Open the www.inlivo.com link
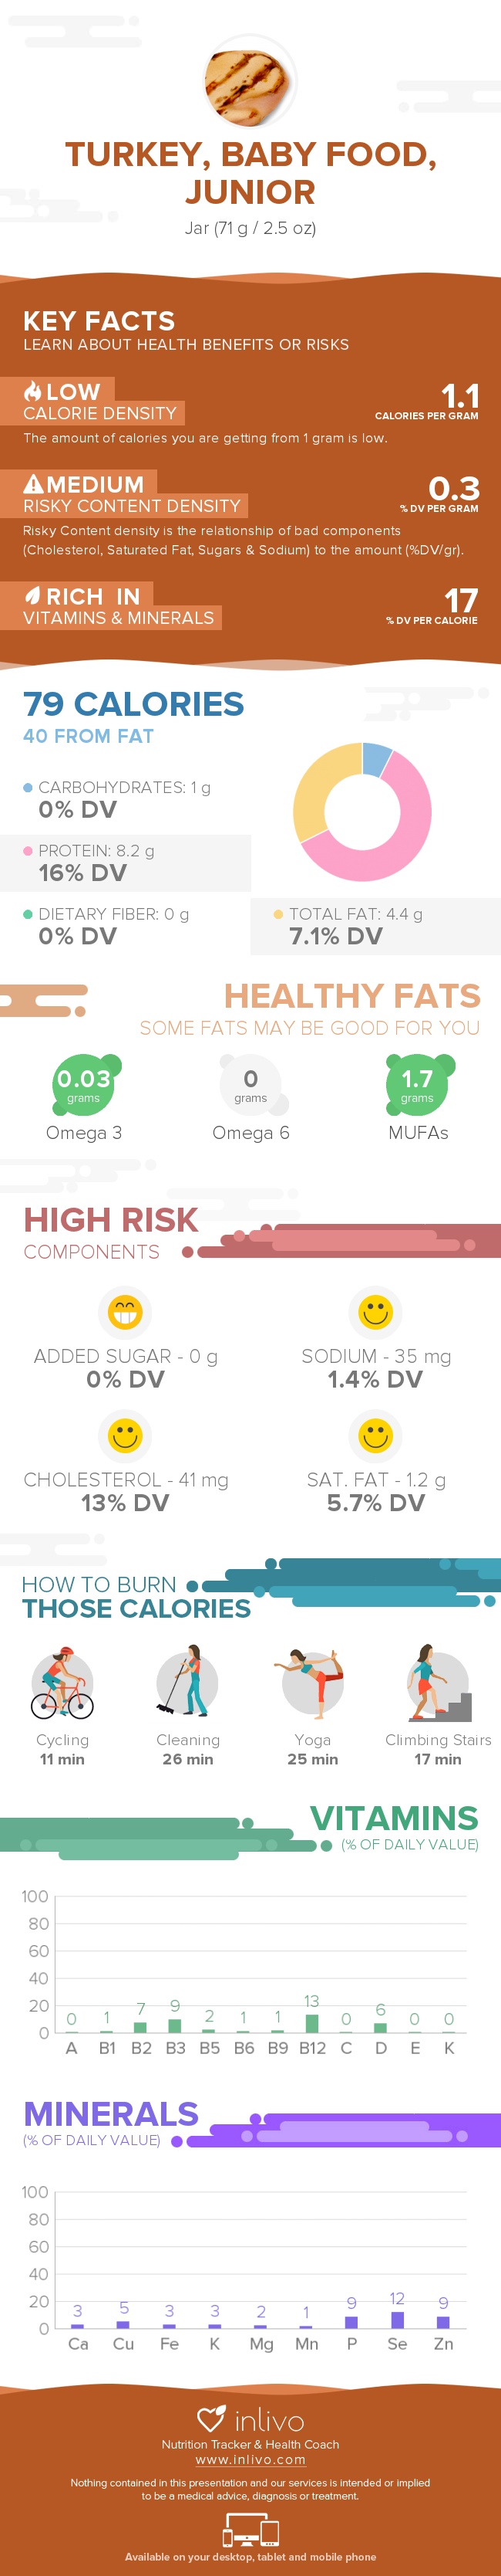Screen dimensions: 501x2576 (250, 2459)
